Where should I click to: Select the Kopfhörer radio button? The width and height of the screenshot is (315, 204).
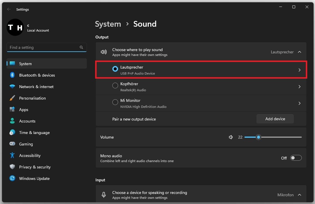point(115,86)
